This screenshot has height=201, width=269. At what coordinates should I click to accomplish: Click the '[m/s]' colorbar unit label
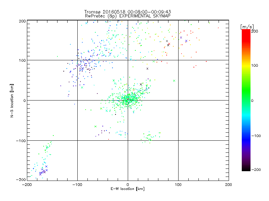click(x=247, y=27)
